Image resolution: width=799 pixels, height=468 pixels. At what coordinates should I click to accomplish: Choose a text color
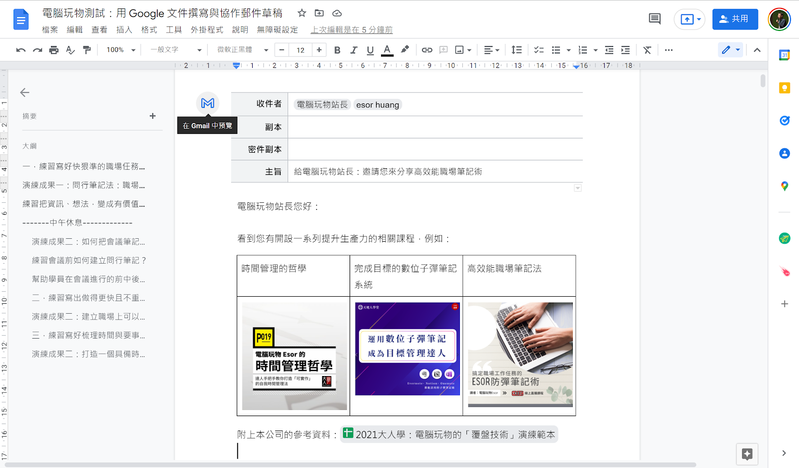click(x=387, y=50)
